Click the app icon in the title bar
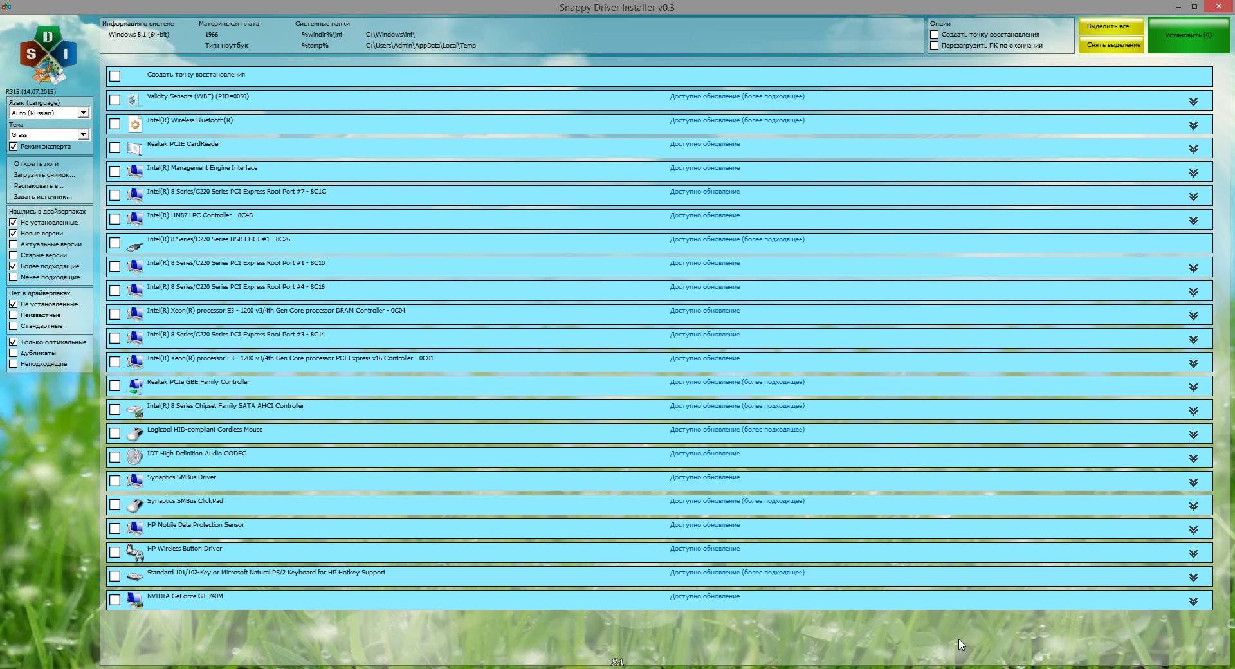Screen dimensions: 1235x669 pyautogui.click(x=6, y=6)
